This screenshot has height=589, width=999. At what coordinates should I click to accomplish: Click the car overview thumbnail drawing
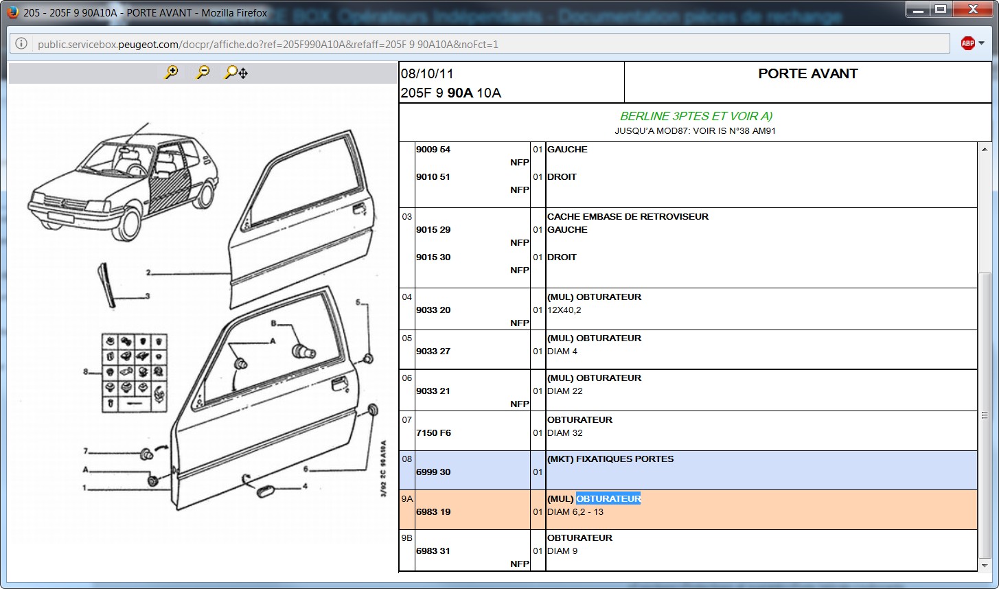point(124,178)
